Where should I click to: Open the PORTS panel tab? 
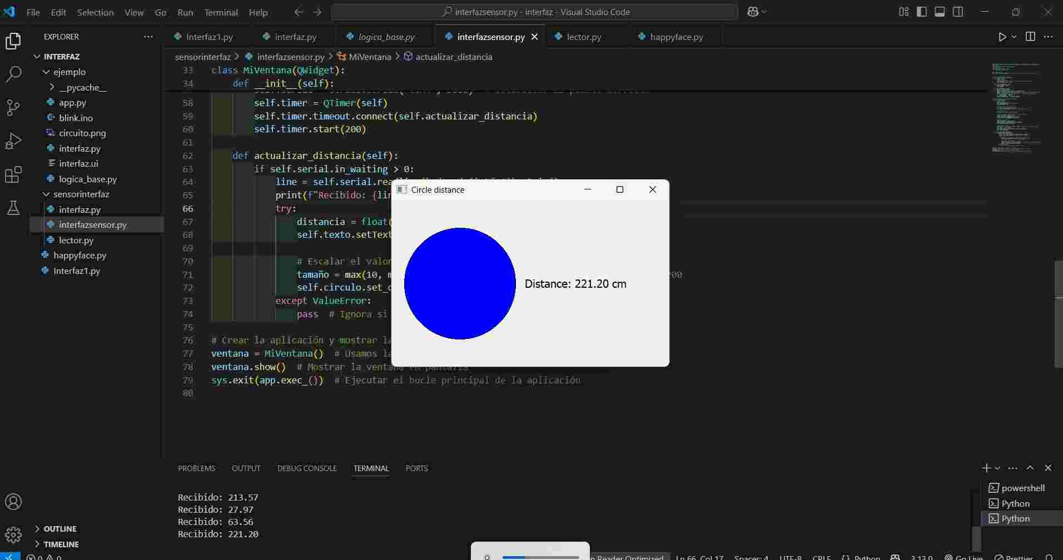pos(416,468)
